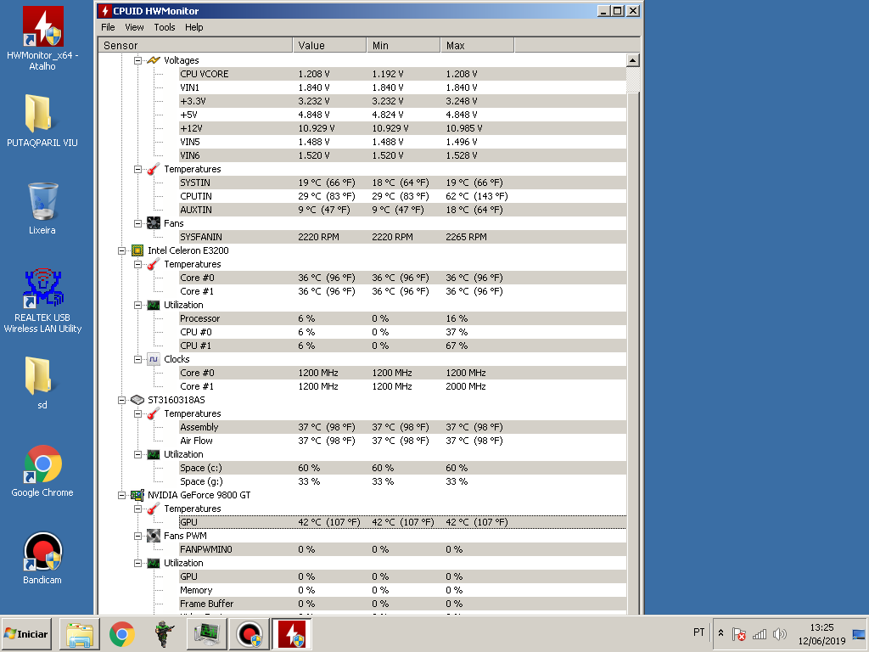The width and height of the screenshot is (869, 652).
Task: Open the File menu
Action: pyautogui.click(x=108, y=27)
